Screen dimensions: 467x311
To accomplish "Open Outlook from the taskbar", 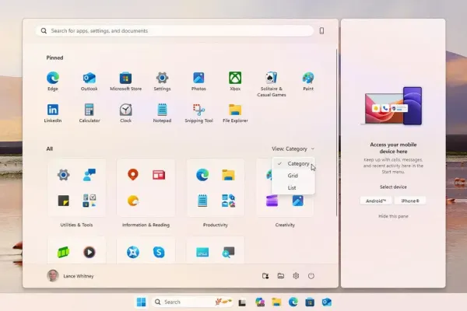I will [327, 302].
